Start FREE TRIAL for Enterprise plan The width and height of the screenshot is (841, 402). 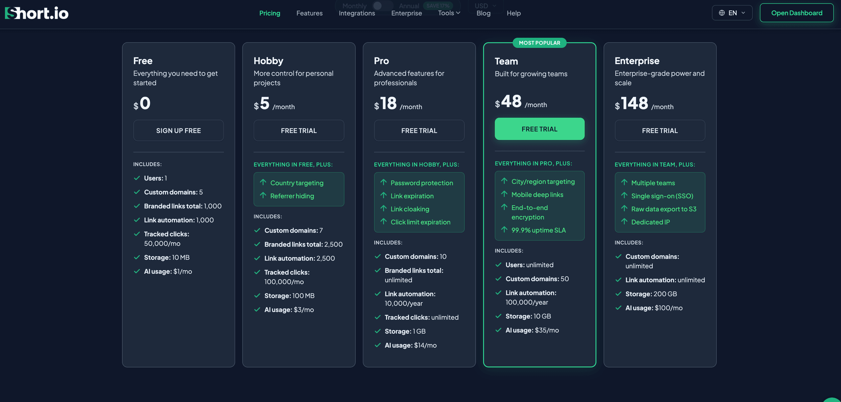click(660, 130)
